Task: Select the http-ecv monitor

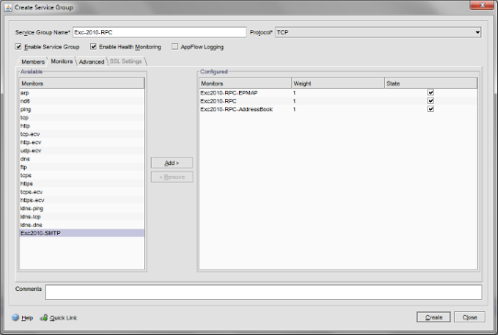Action: pyautogui.click(x=82, y=142)
